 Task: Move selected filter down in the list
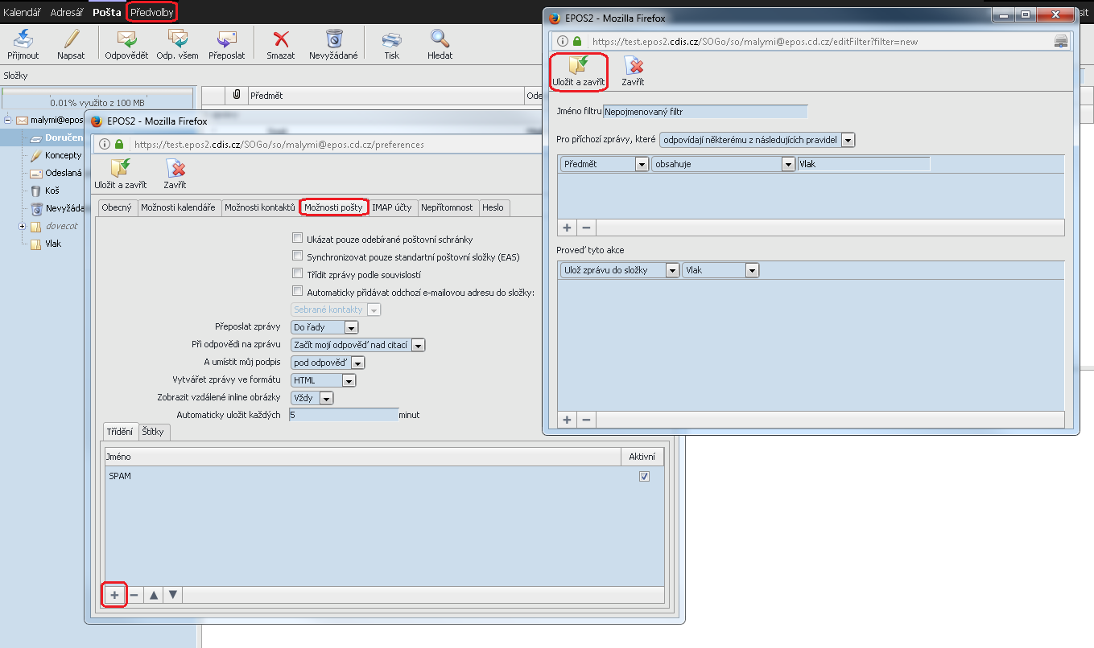tap(172, 595)
